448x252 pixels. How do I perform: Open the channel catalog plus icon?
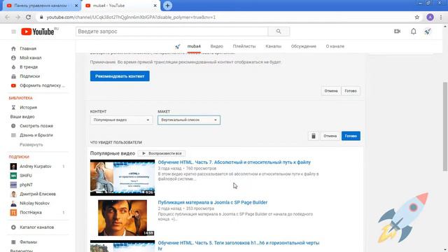13,227
